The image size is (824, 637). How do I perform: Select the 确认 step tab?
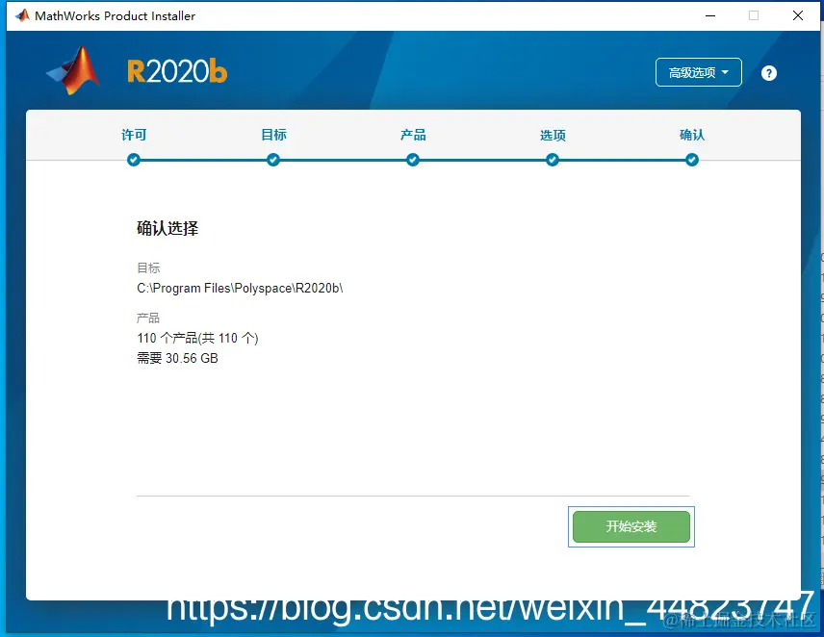[691, 135]
